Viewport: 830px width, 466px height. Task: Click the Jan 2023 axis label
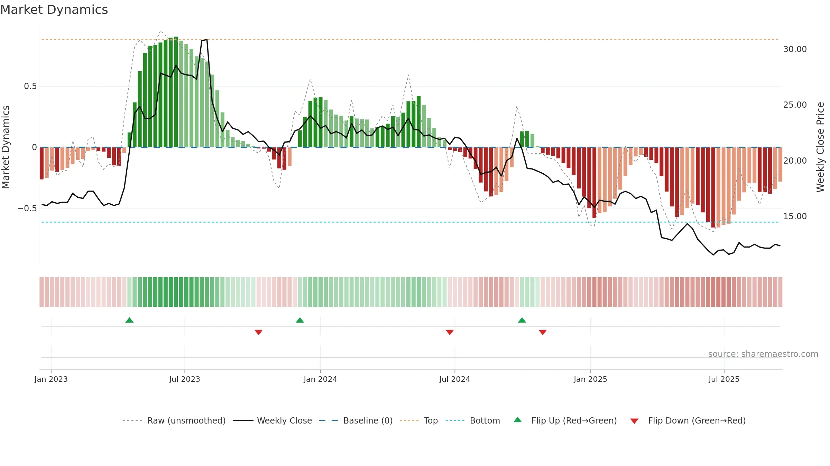[x=51, y=379]
